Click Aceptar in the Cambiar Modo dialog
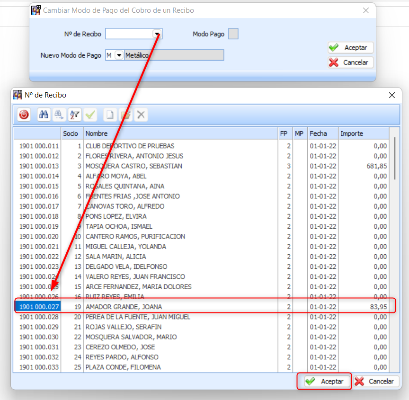 click(351, 48)
